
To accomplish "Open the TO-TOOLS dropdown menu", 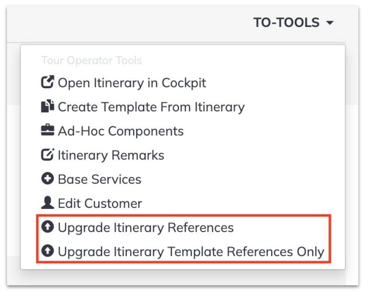I will 294,22.
